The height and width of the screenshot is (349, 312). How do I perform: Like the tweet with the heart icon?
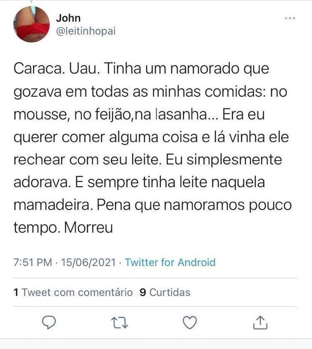pos(190,321)
